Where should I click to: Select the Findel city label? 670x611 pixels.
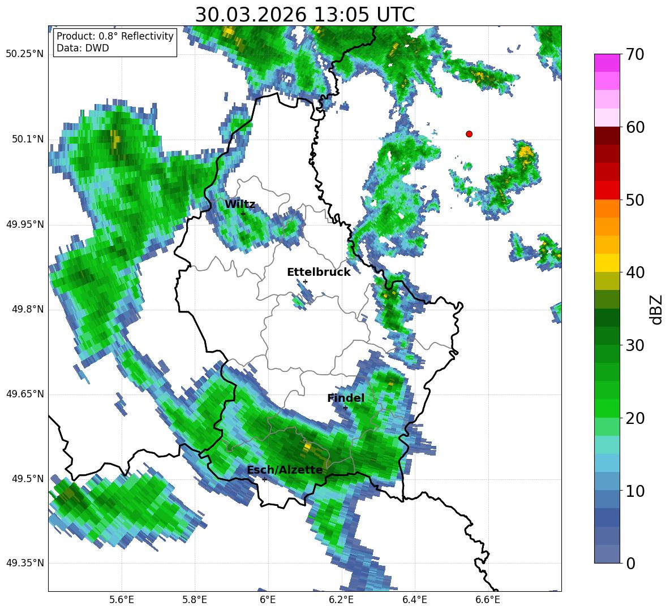[346, 398]
